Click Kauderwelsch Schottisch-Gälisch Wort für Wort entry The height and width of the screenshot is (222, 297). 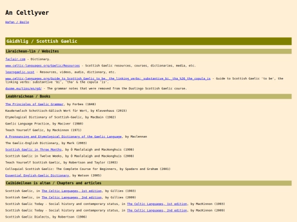pos(66,111)
